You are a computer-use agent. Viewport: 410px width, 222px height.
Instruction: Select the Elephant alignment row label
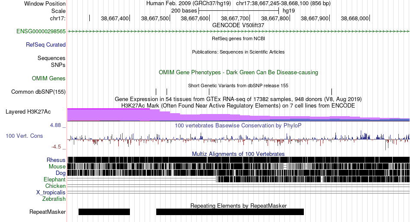click(x=54, y=180)
